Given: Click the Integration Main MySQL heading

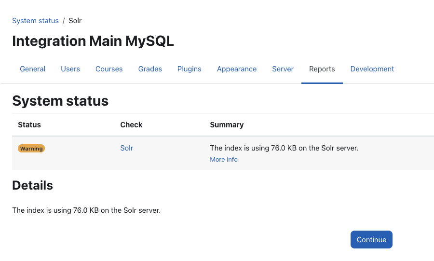Looking at the screenshot, I should [93, 41].
